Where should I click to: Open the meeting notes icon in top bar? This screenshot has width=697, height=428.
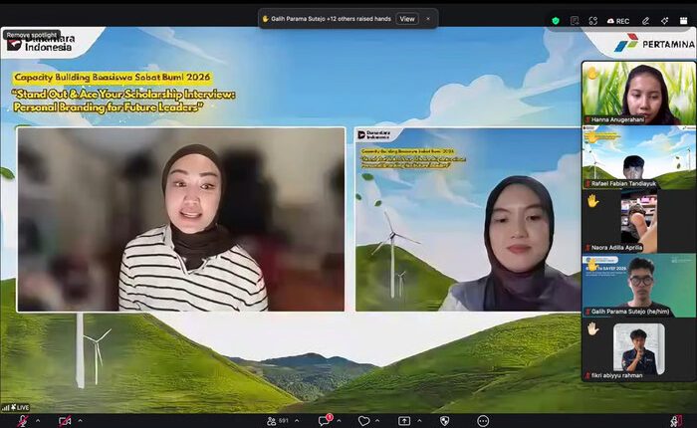(575, 21)
